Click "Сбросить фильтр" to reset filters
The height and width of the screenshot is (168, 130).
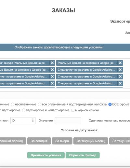point(83,155)
